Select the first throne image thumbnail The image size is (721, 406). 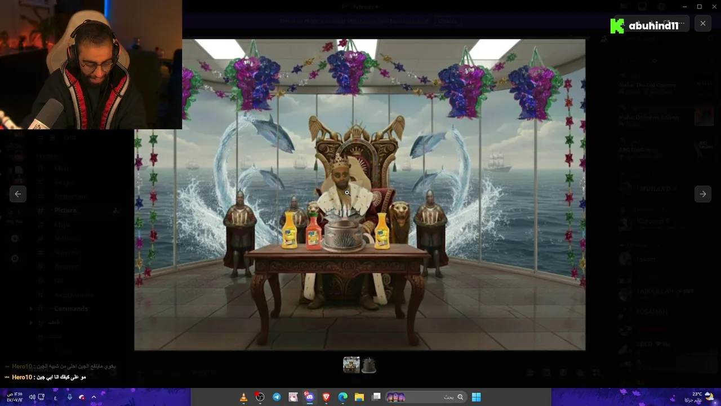click(351, 365)
